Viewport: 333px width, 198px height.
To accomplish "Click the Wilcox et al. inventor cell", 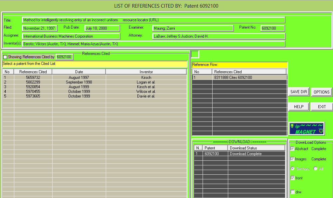I will [146, 92].
